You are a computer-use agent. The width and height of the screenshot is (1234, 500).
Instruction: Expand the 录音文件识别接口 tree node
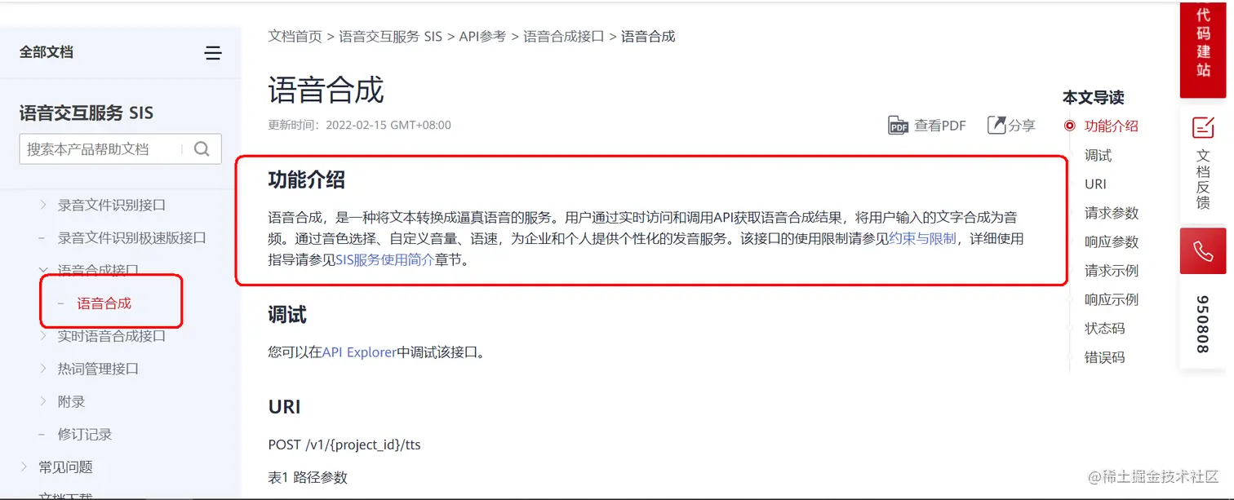pyautogui.click(x=43, y=205)
